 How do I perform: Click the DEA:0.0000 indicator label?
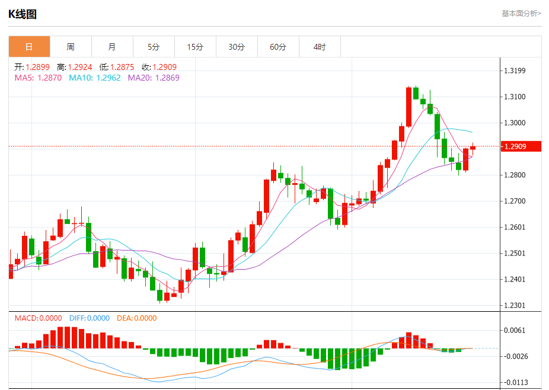pos(136,318)
